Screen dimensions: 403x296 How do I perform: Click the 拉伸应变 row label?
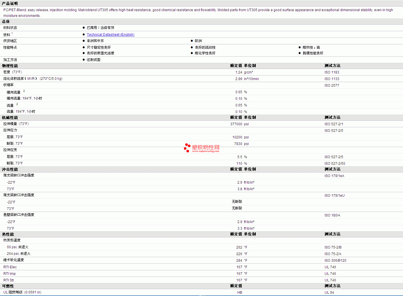pos(10,150)
